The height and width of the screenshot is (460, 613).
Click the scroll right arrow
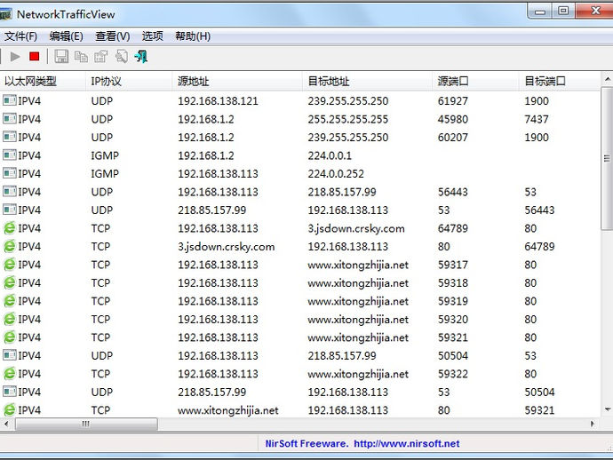[x=593, y=424]
